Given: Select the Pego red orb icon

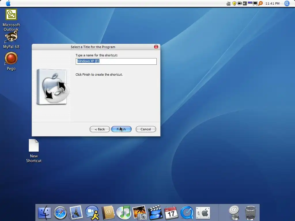Looking at the screenshot, I should coord(11,58).
